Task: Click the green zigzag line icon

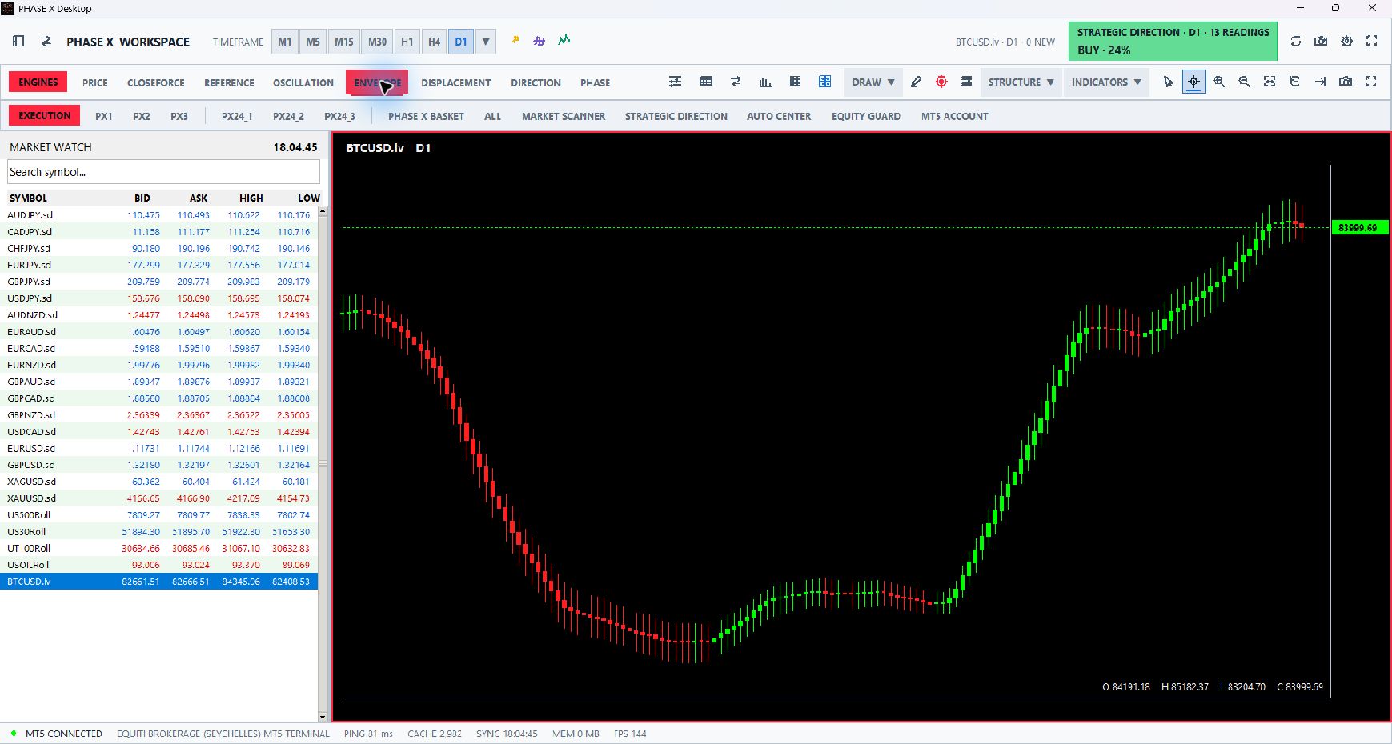Action: coord(564,40)
